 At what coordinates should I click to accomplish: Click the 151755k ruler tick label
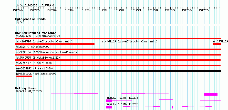[170, 10]
